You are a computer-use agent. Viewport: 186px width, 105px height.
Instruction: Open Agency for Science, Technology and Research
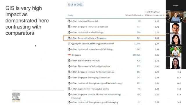pos(92,44)
